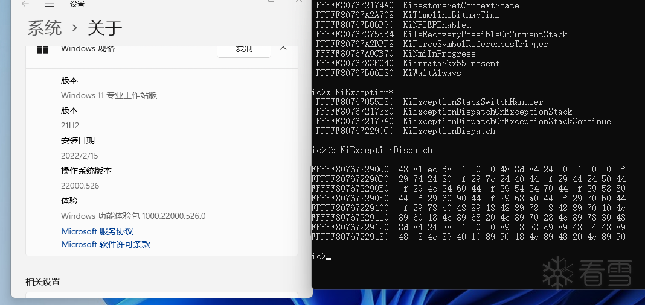Click the console line KiWaitAlways
Screen dimensions: 645x305
[389, 73]
